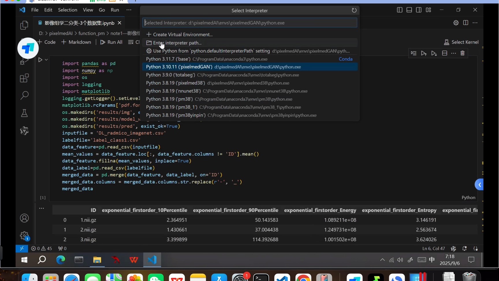This screenshot has height=281, width=499.
Task: Select Python 3.8.19 ('pm38_1') interpreter
Action: coord(250,107)
